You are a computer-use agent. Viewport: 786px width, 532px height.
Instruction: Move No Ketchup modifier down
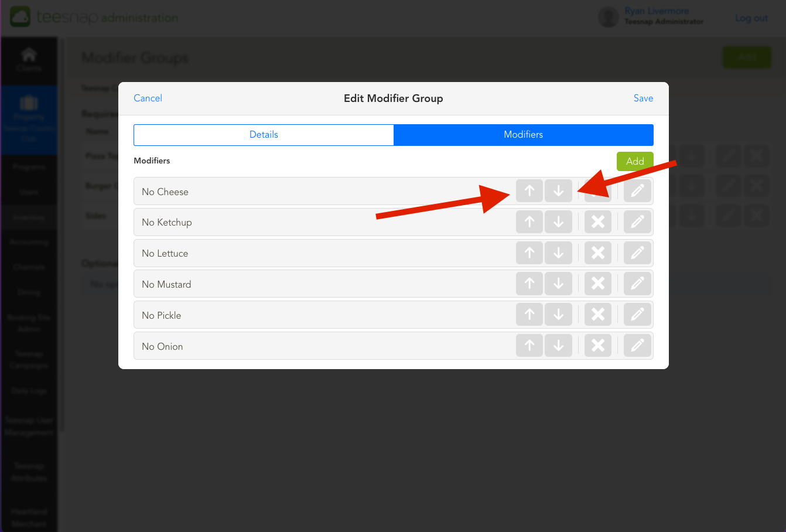click(559, 221)
